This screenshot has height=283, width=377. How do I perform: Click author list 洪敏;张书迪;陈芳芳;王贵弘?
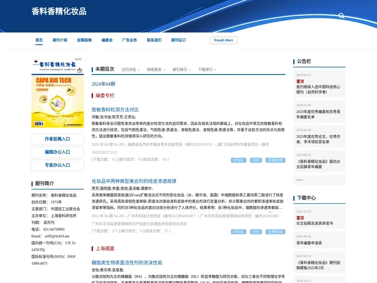pyautogui.click(x=114, y=117)
